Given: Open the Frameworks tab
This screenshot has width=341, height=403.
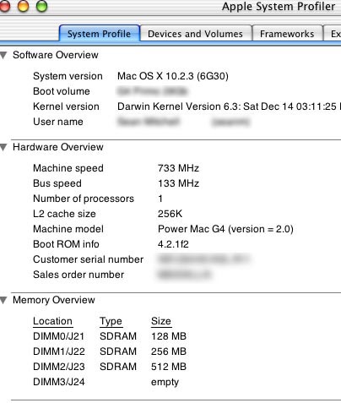Looking at the screenshot, I should tap(287, 34).
